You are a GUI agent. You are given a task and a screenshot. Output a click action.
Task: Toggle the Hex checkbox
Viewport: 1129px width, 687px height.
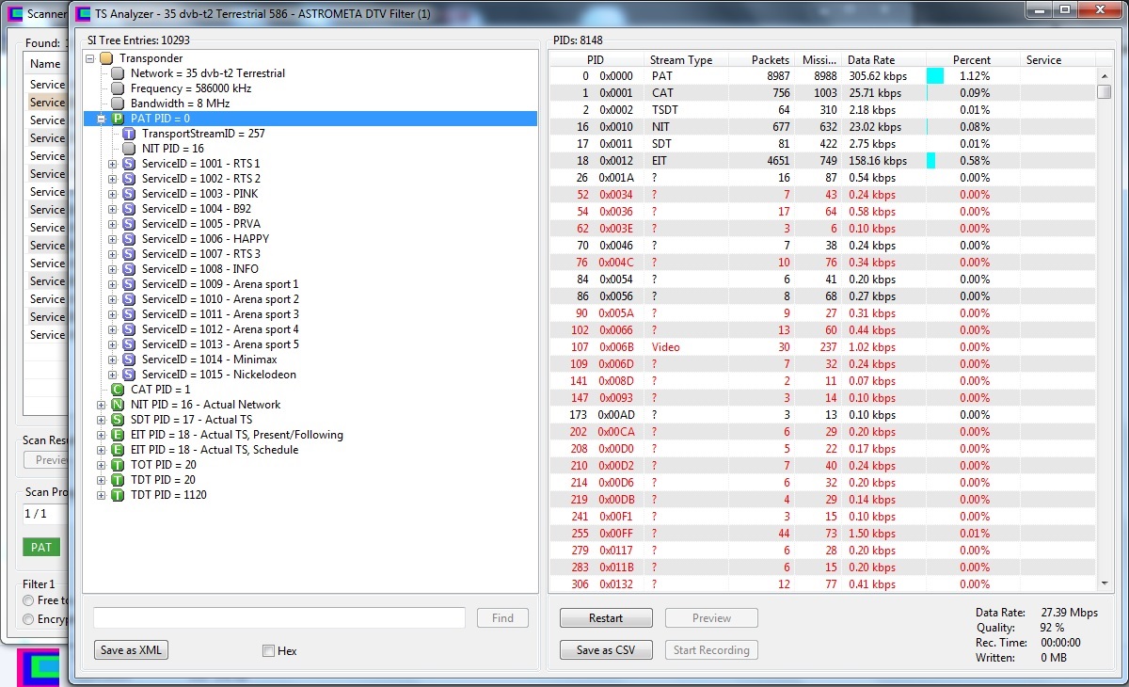point(269,650)
